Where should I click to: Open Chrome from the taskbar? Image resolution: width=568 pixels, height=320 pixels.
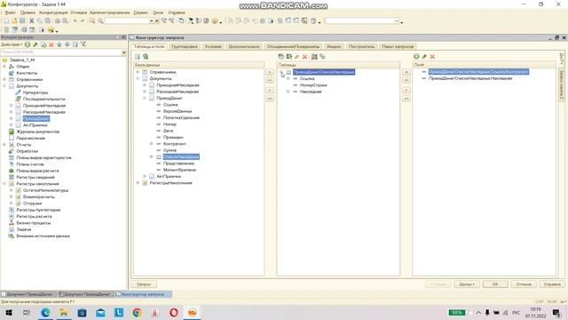137,312
